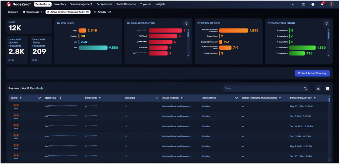The width and height of the screenshot is (339, 164).
Task: Click the search magnifier icon
Action: coord(305,88)
